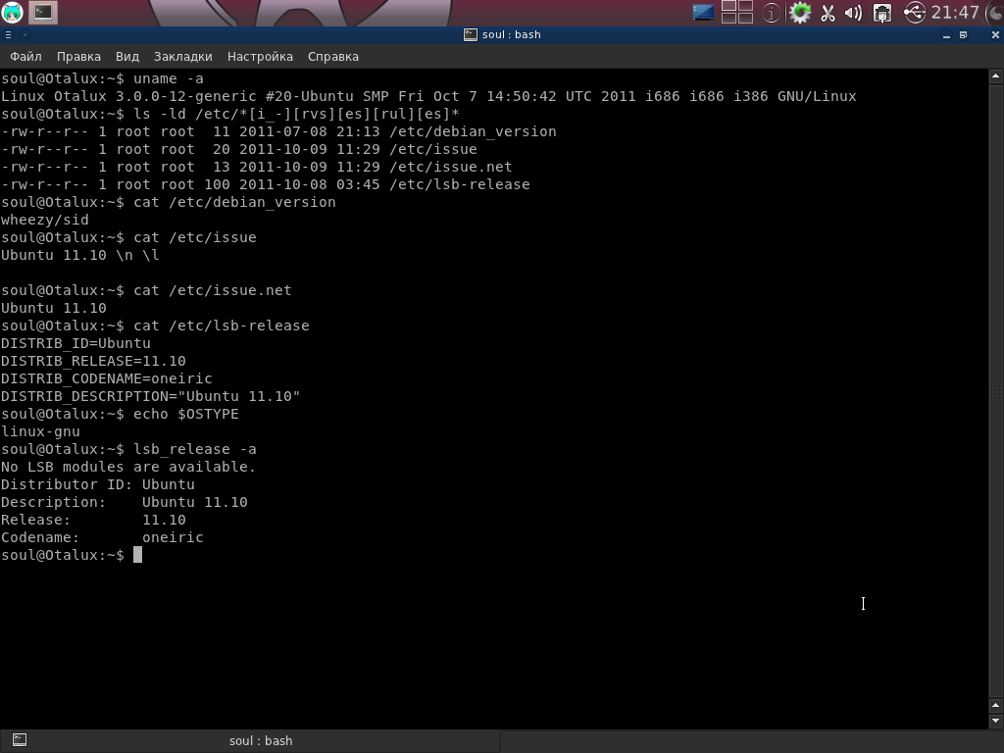
Task: Maximize the Konsole window
Action: click(x=963, y=35)
